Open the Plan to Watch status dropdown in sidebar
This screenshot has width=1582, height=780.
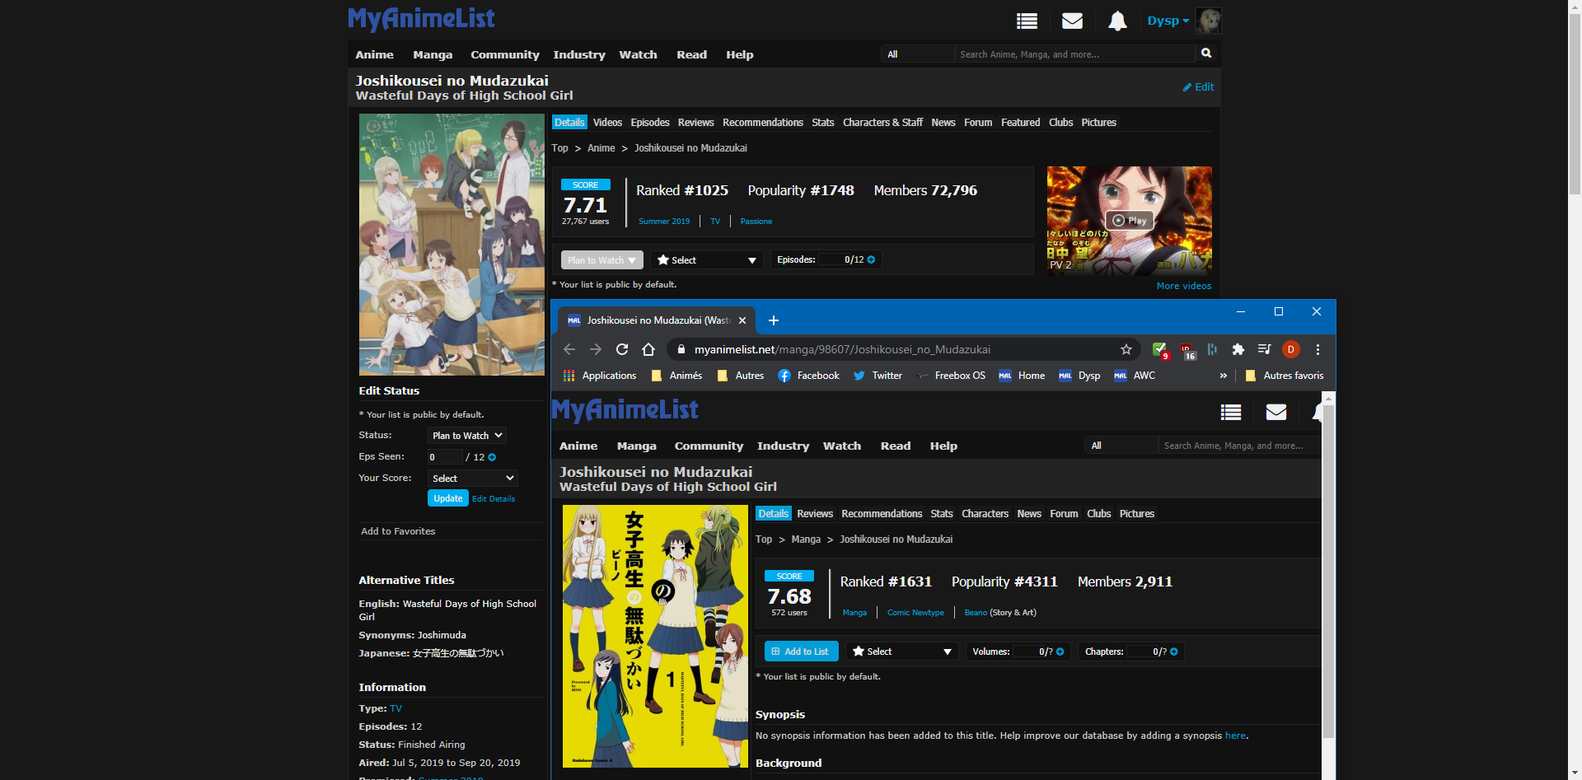click(466, 436)
